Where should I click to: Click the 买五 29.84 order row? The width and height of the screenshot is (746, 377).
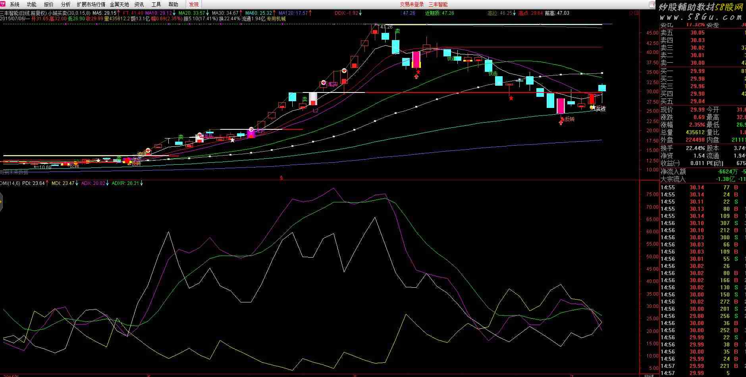click(703, 101)
